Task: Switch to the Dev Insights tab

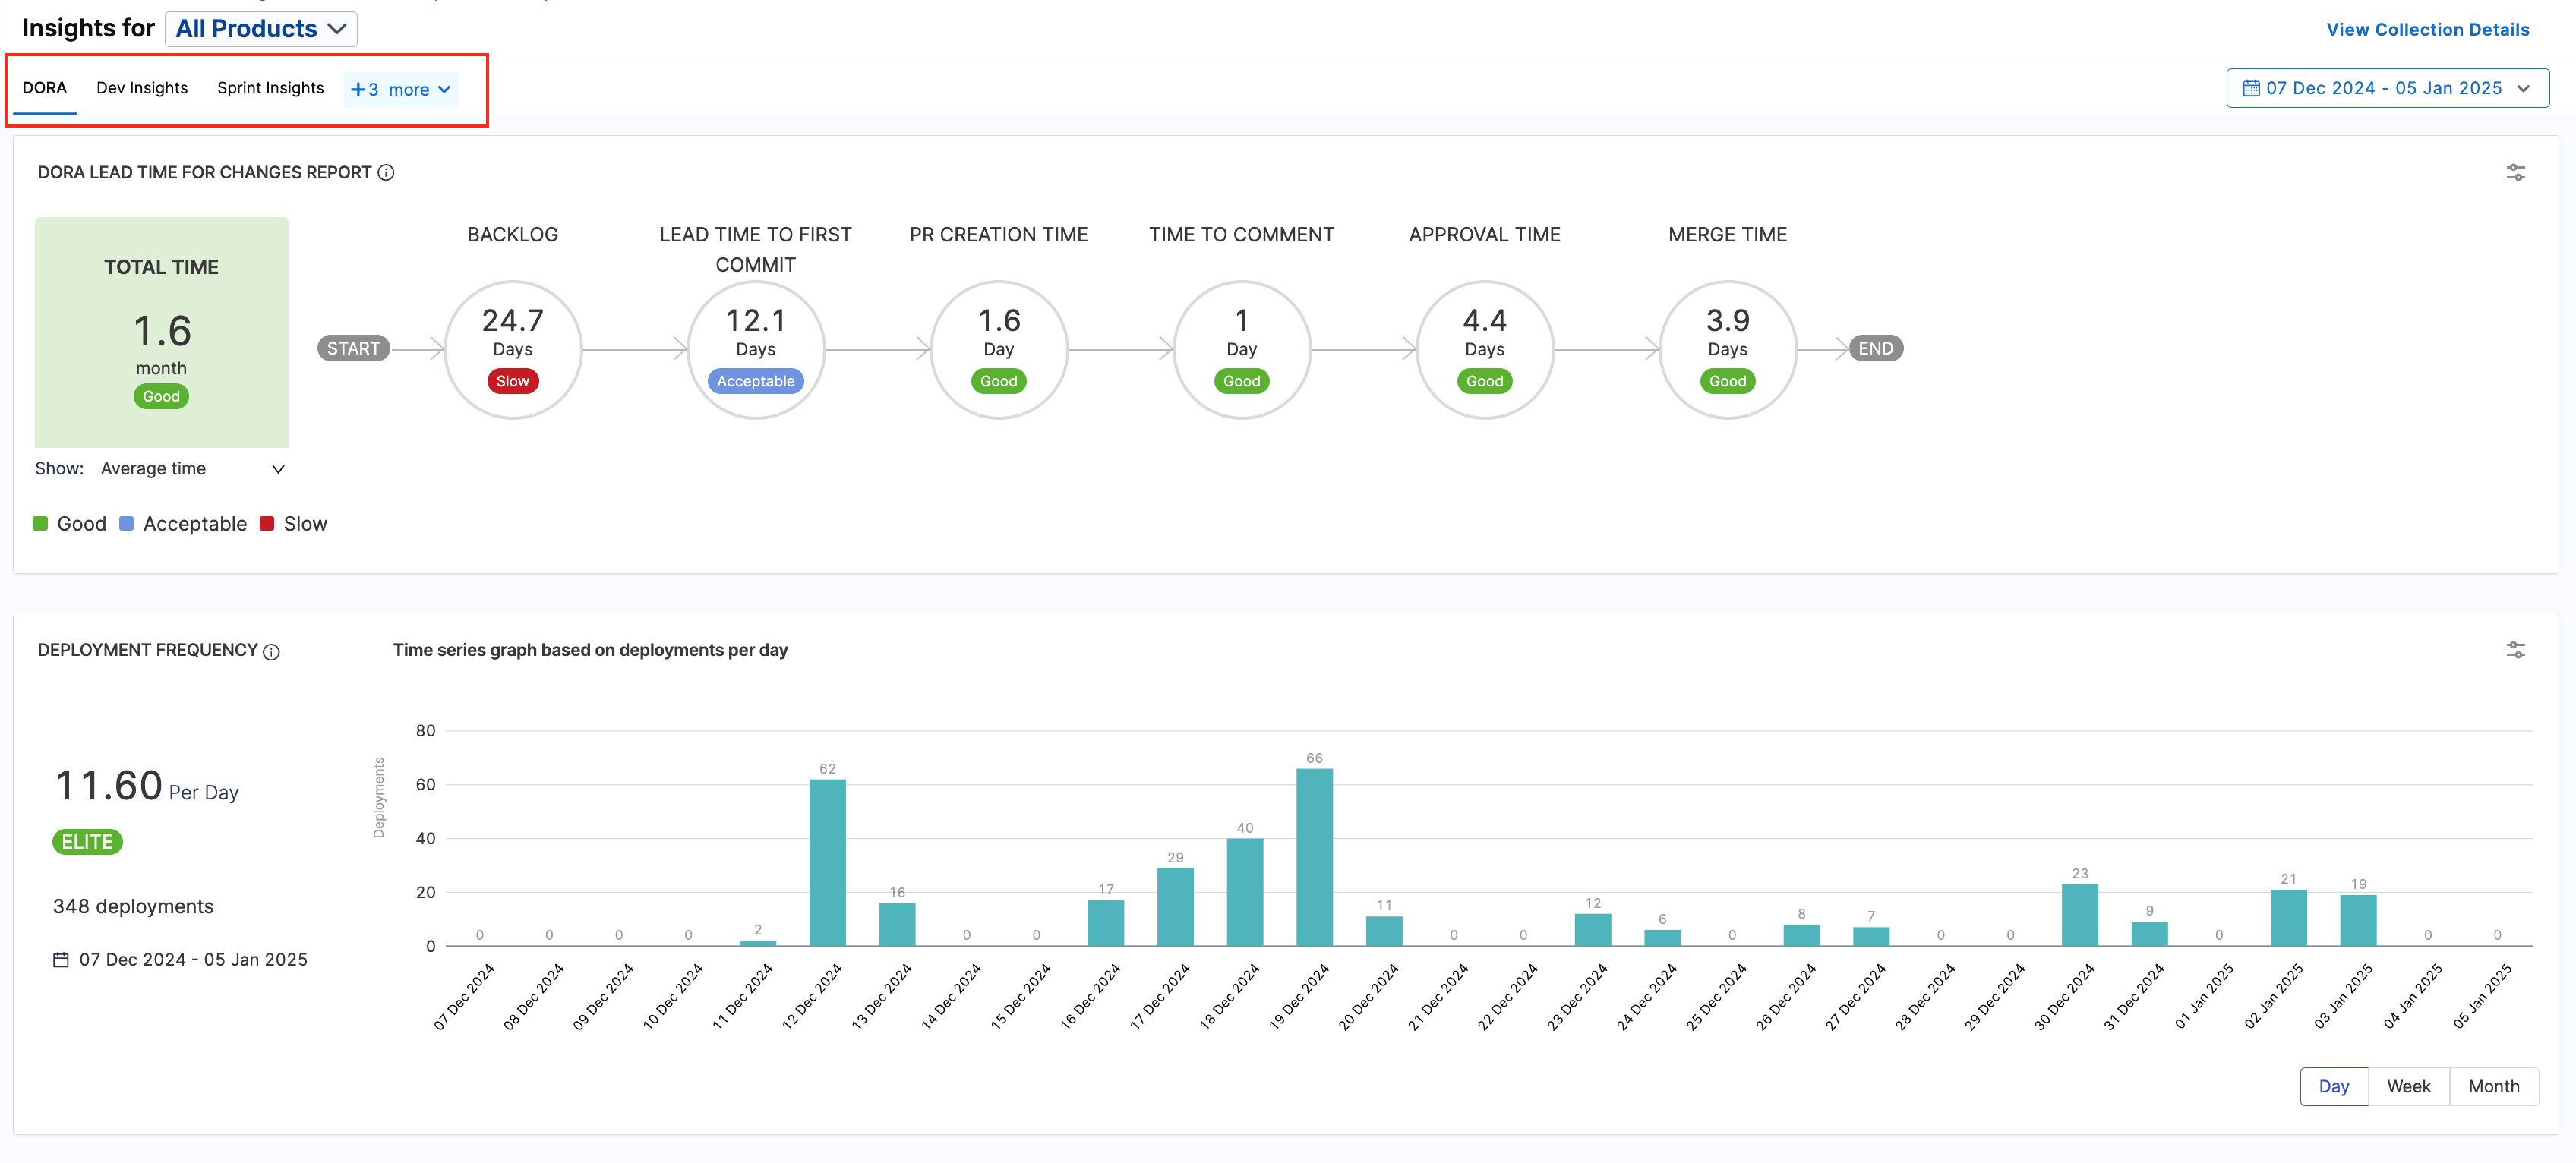Action: pos(142,88)
